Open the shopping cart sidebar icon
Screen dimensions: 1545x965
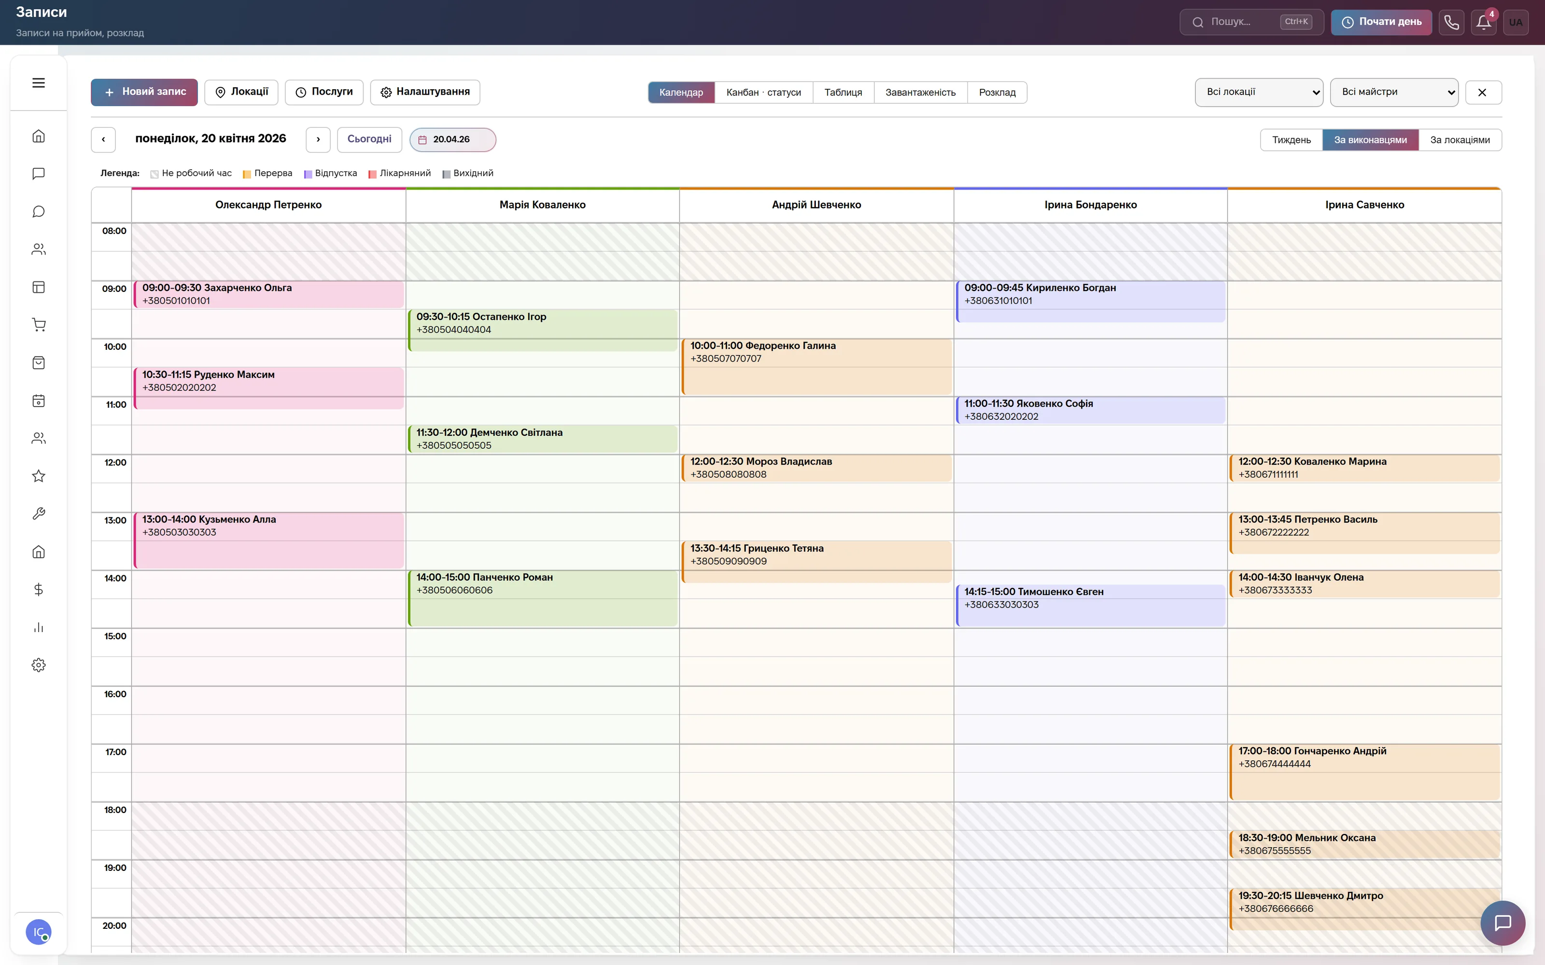click(38, 325)
